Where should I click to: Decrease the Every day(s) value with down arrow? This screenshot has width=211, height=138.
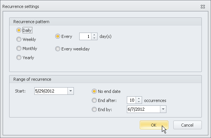click(x=94, y=38)
